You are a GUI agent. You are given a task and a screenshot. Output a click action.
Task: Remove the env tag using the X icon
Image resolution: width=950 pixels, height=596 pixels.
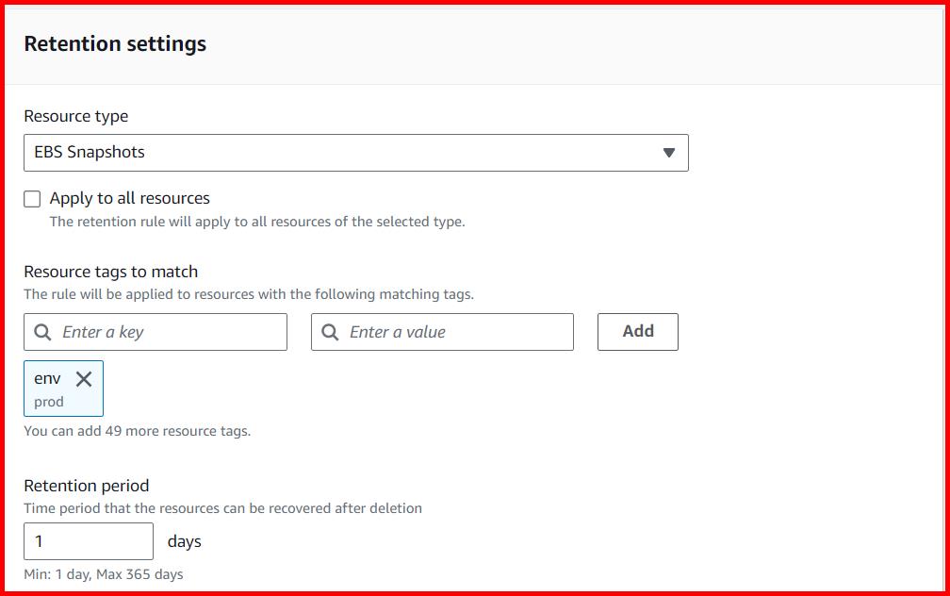83,377
